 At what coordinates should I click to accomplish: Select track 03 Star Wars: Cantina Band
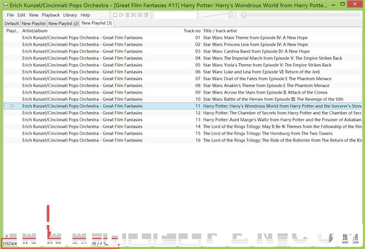[x=183, y=52]
